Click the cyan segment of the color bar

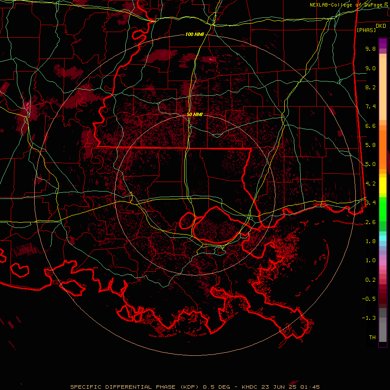pos(383,238)
